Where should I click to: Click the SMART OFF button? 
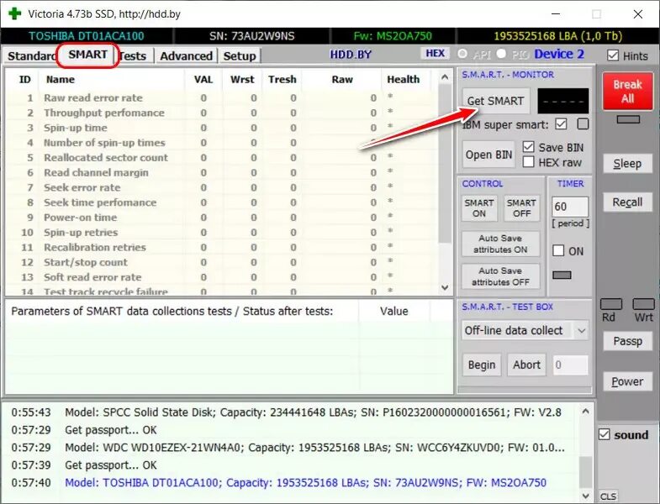[521, 208]
